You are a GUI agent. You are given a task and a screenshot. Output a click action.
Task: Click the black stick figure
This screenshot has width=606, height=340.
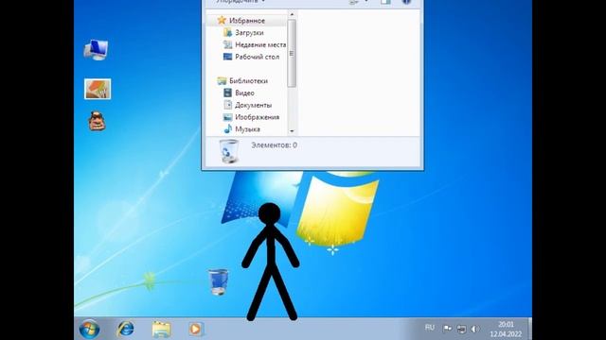point(271,263)
